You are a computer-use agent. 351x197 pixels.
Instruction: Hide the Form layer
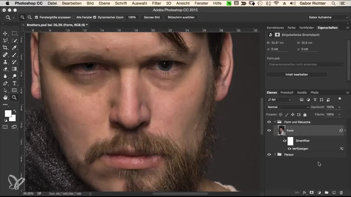click(x=269, y=131)
